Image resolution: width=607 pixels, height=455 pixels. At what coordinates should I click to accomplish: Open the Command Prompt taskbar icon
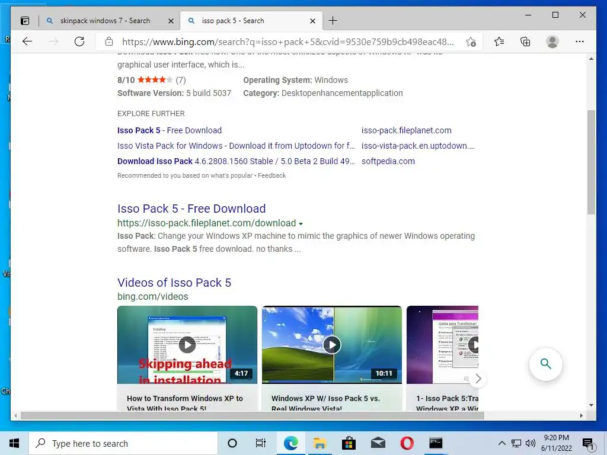point(436,443)
